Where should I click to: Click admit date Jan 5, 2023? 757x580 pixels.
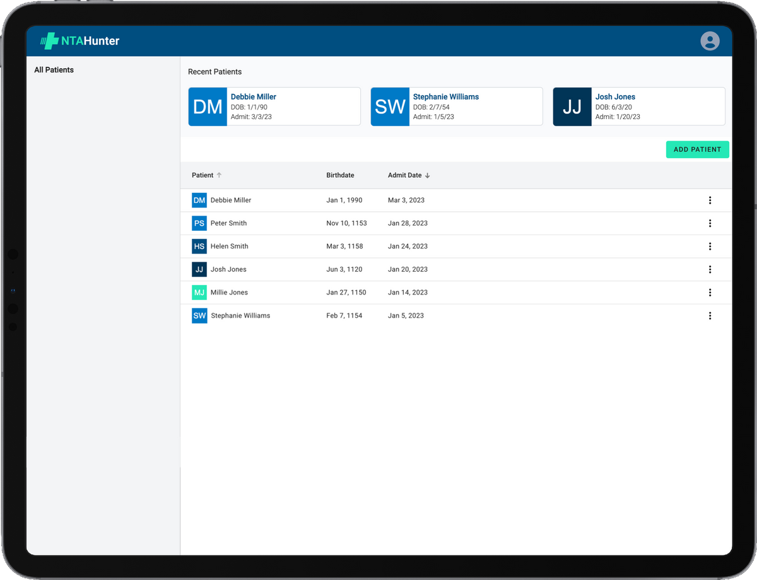point(406,316)
